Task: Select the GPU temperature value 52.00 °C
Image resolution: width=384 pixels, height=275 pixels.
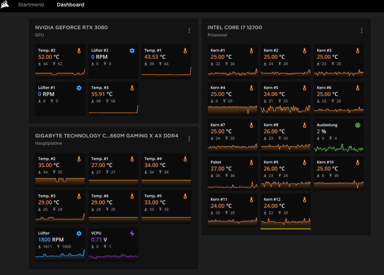Action: pos(49,57)
